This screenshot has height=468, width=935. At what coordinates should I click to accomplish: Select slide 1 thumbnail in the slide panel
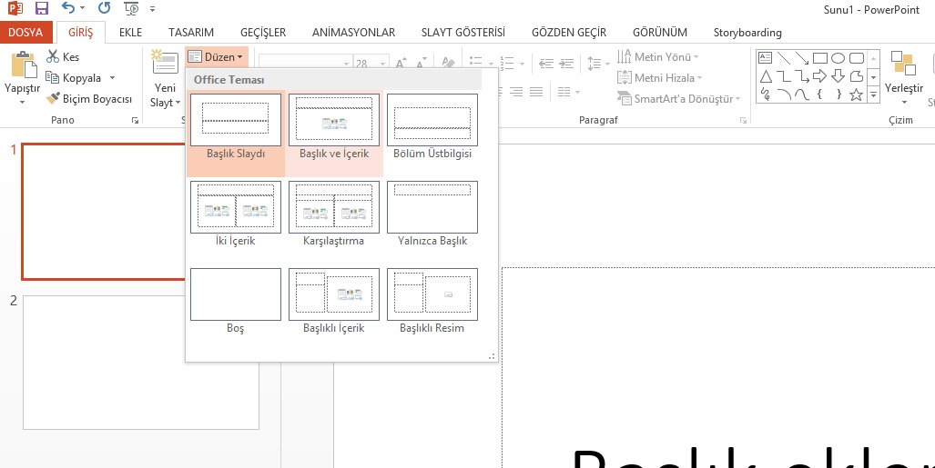(x=103, y=212)
